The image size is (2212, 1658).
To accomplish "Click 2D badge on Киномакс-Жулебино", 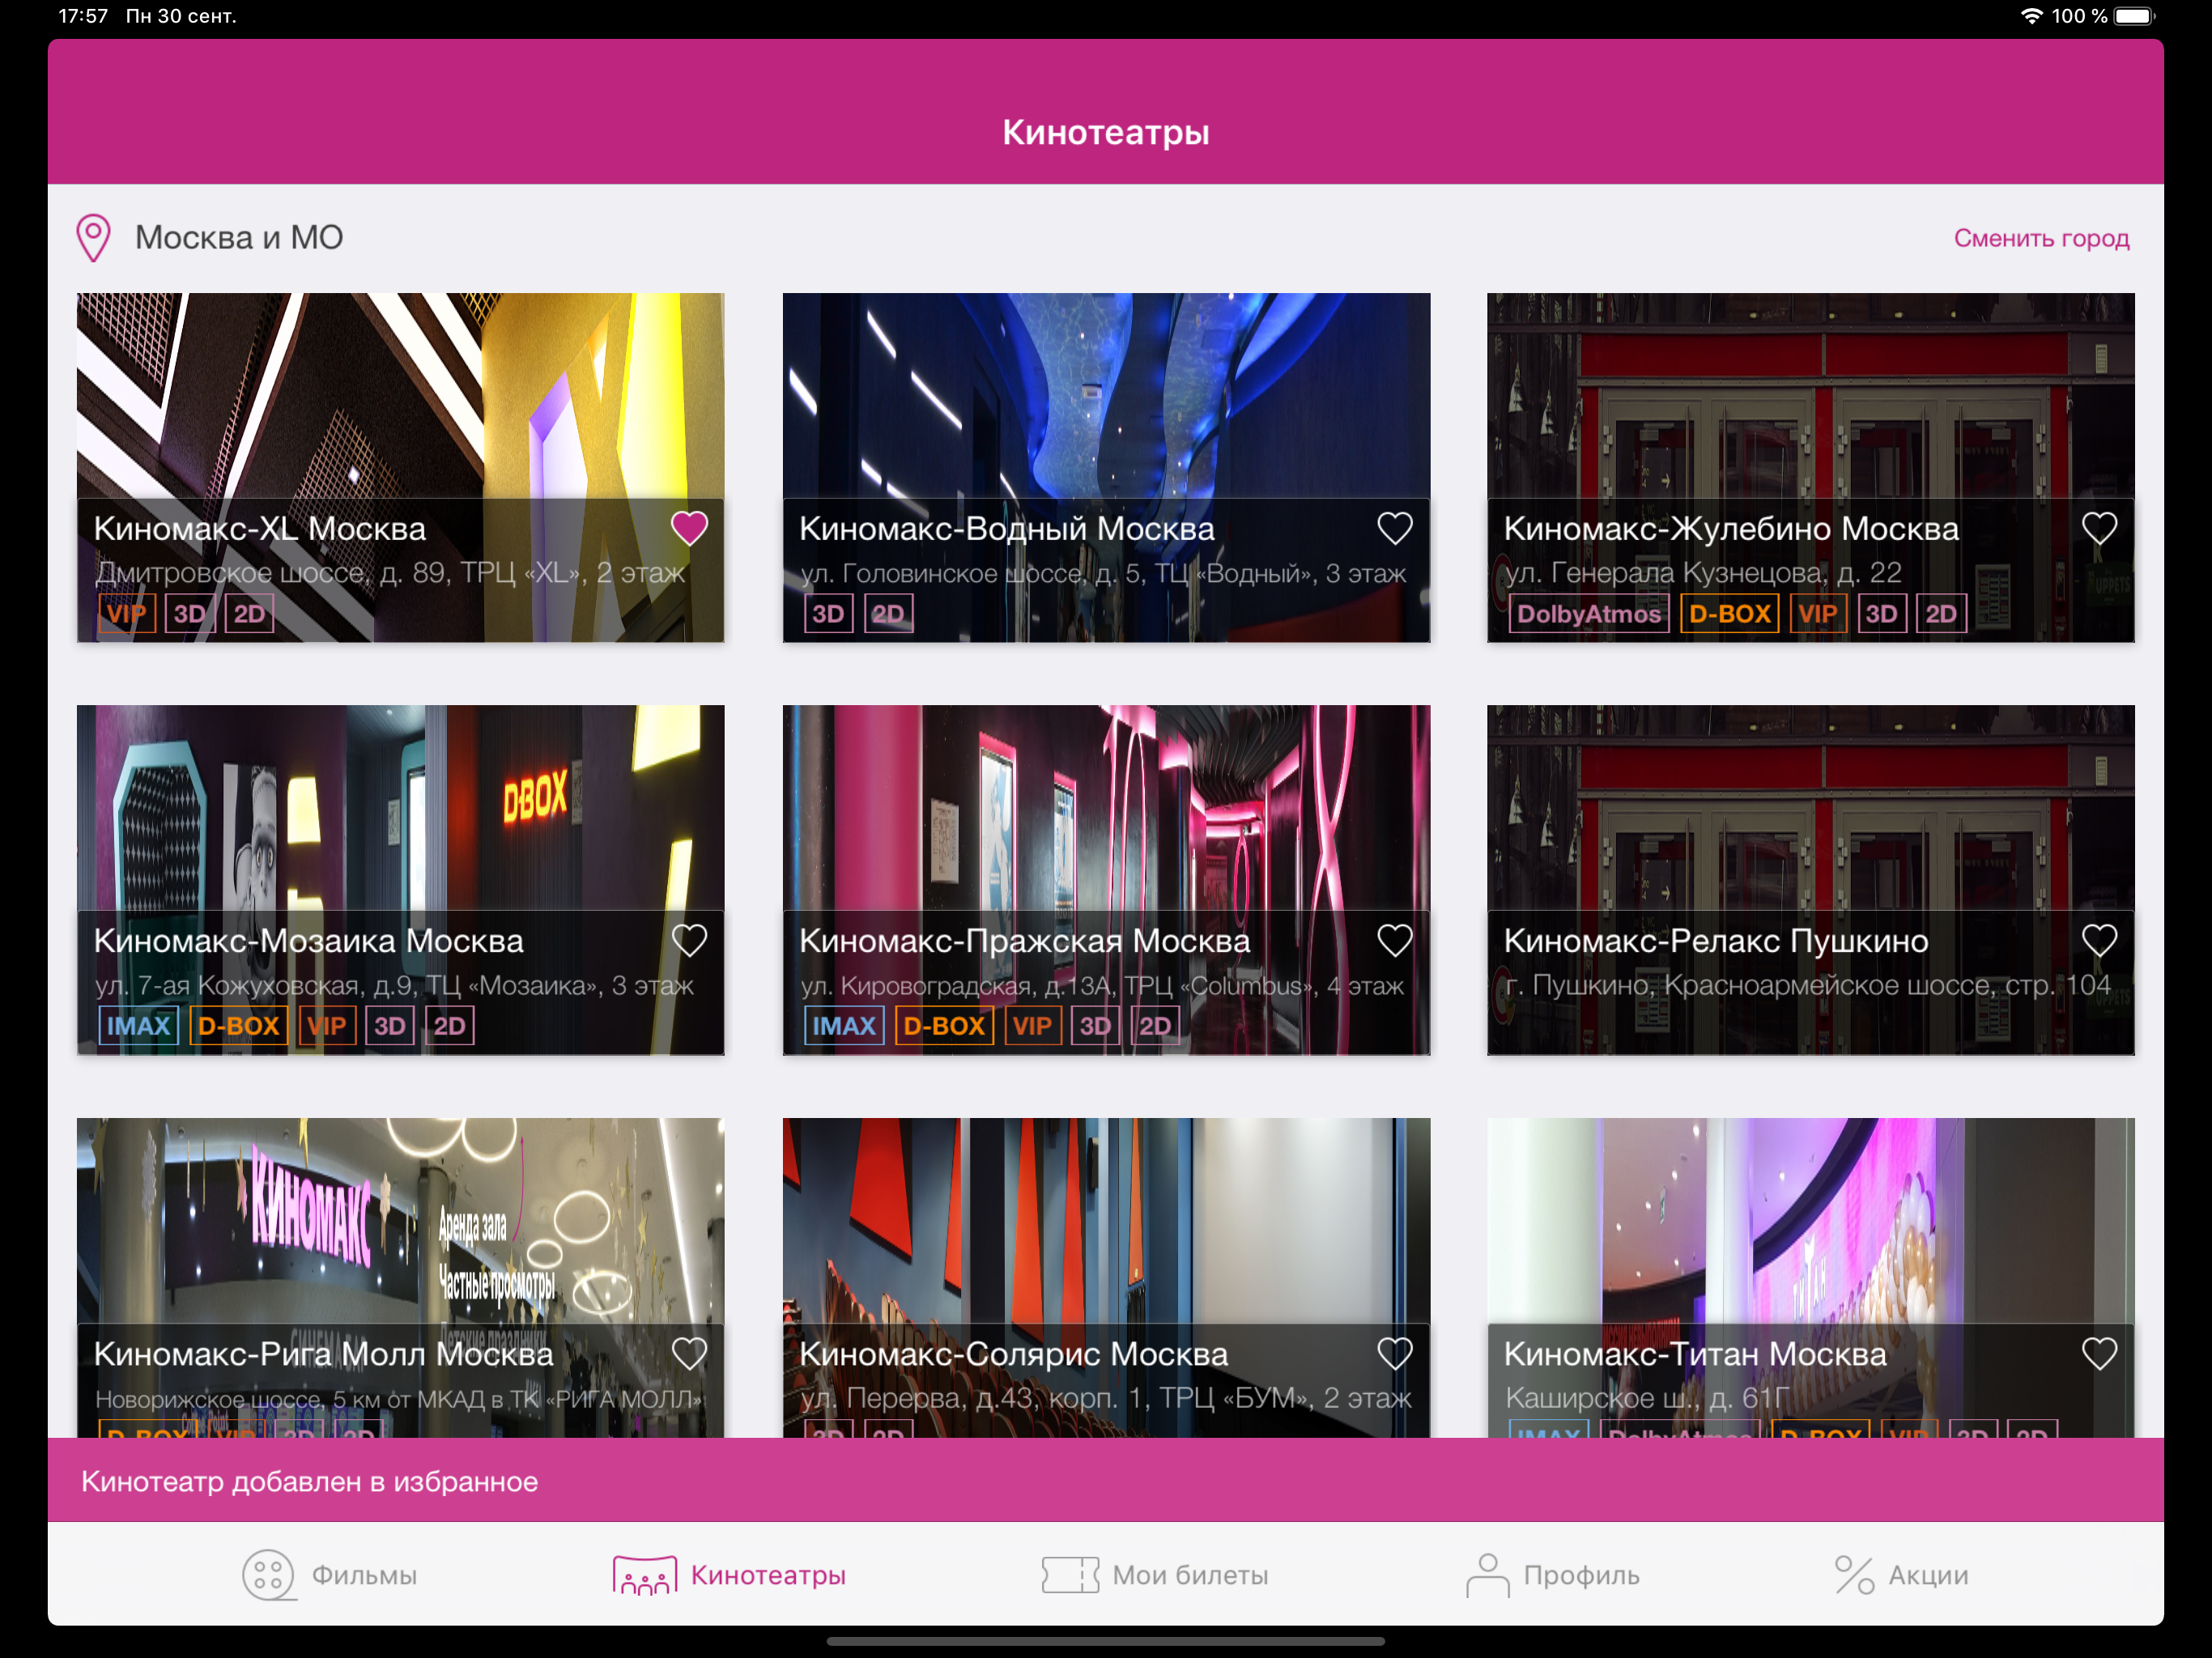I will pos(1941,613).
